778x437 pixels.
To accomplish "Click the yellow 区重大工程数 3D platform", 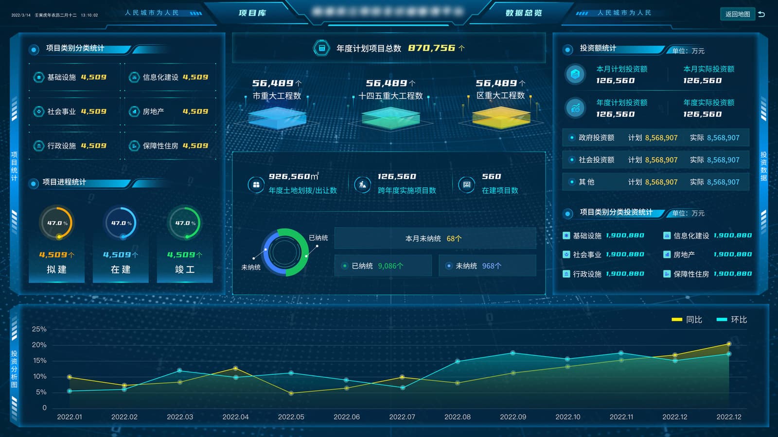I will (501, 118).
